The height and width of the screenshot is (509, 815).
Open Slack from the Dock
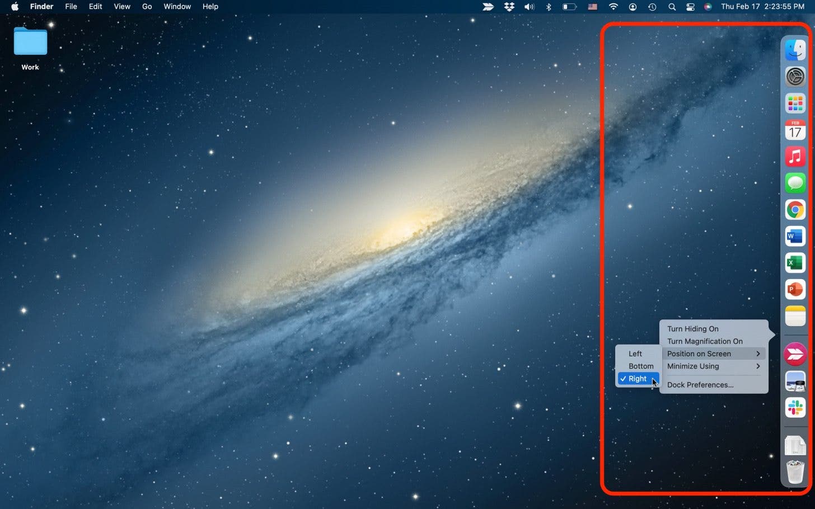click(x=795, y=407)
